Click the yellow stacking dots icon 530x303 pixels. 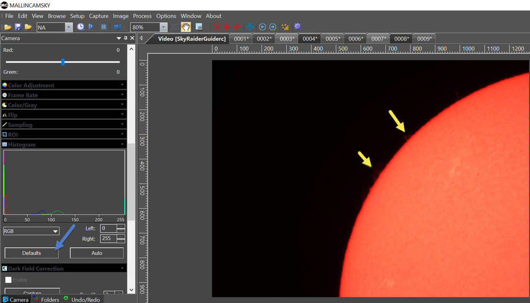tap(285, 27)
